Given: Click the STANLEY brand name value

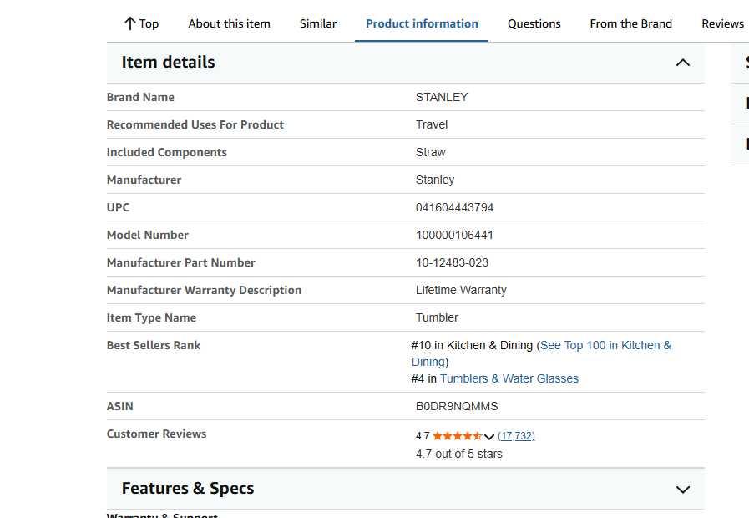Looking at the screenshot, I should point(442,97).
